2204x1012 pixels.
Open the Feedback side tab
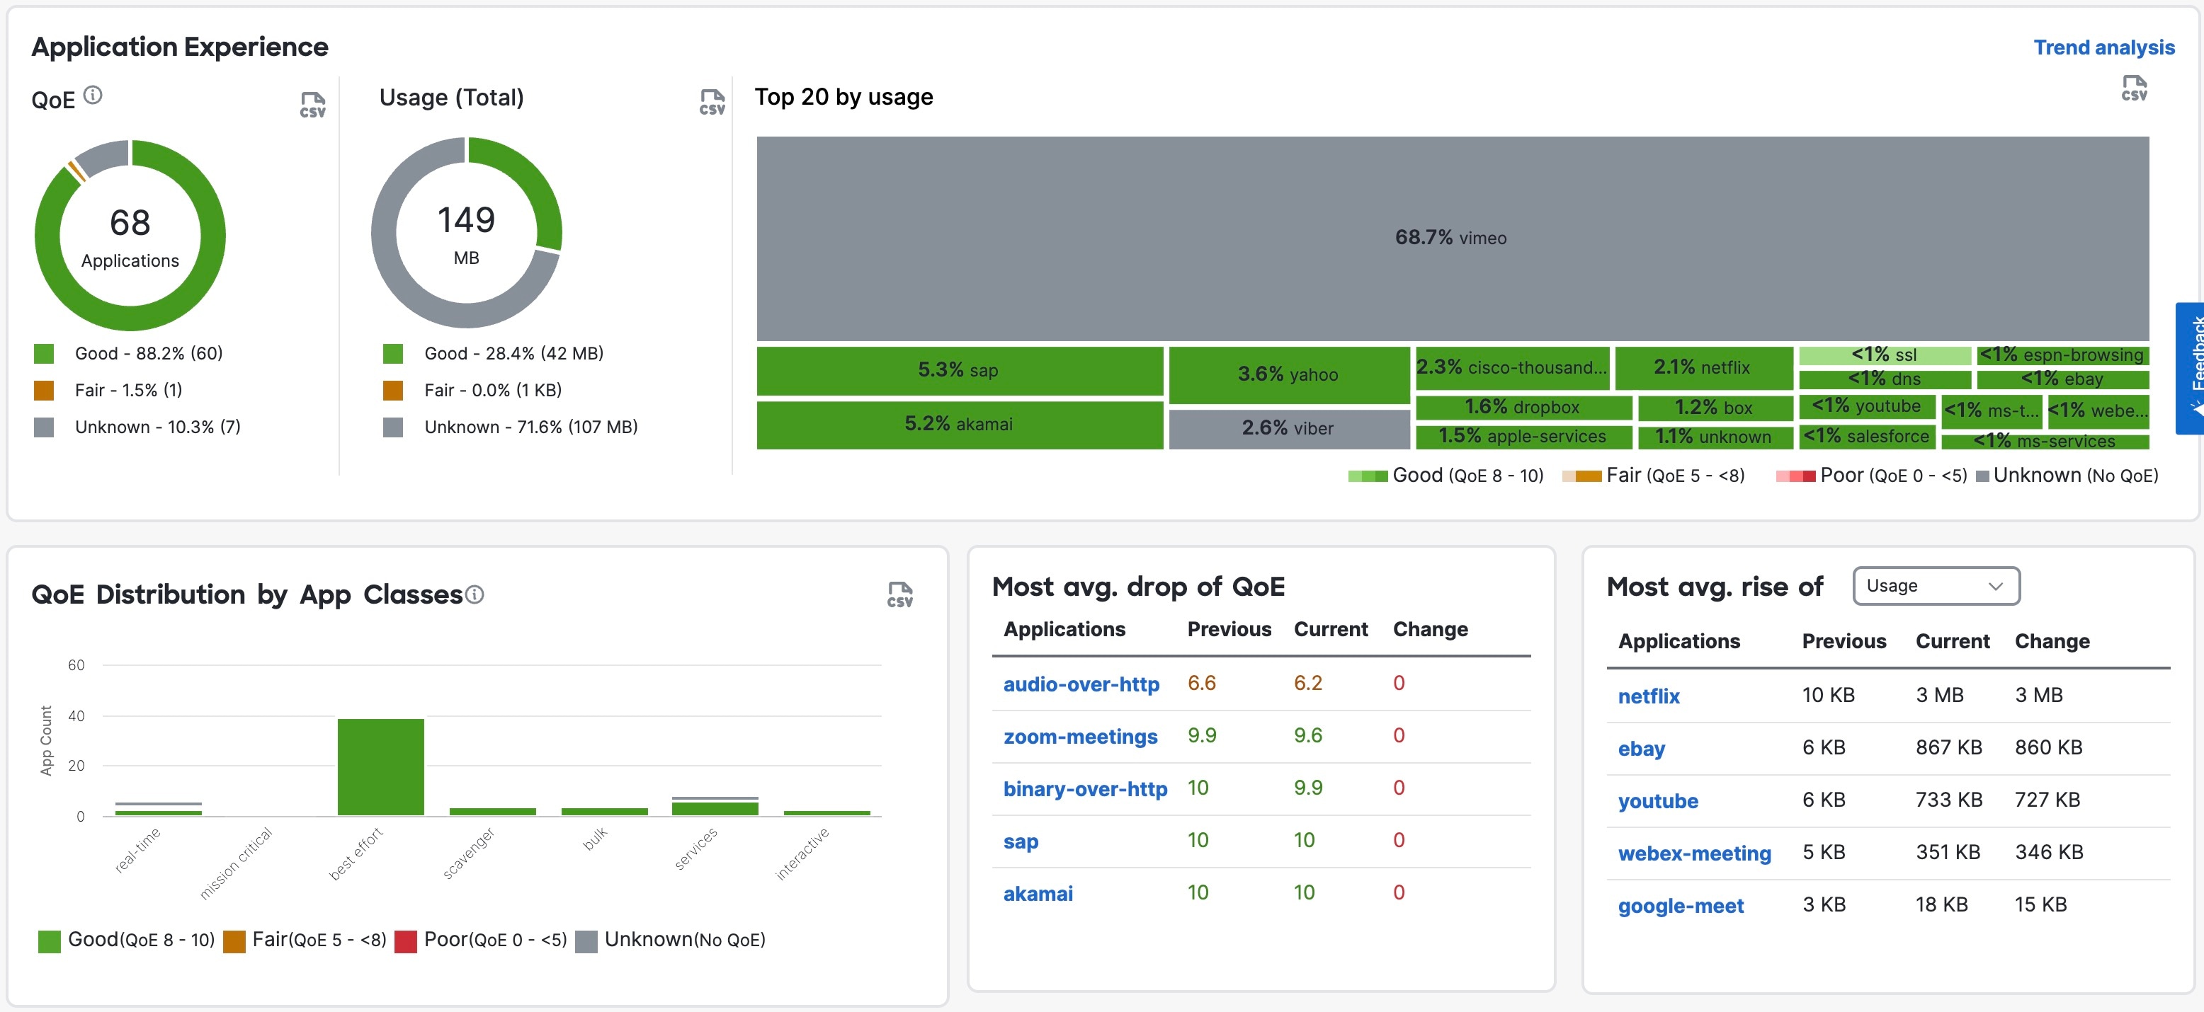click(x=2192, y=367)
